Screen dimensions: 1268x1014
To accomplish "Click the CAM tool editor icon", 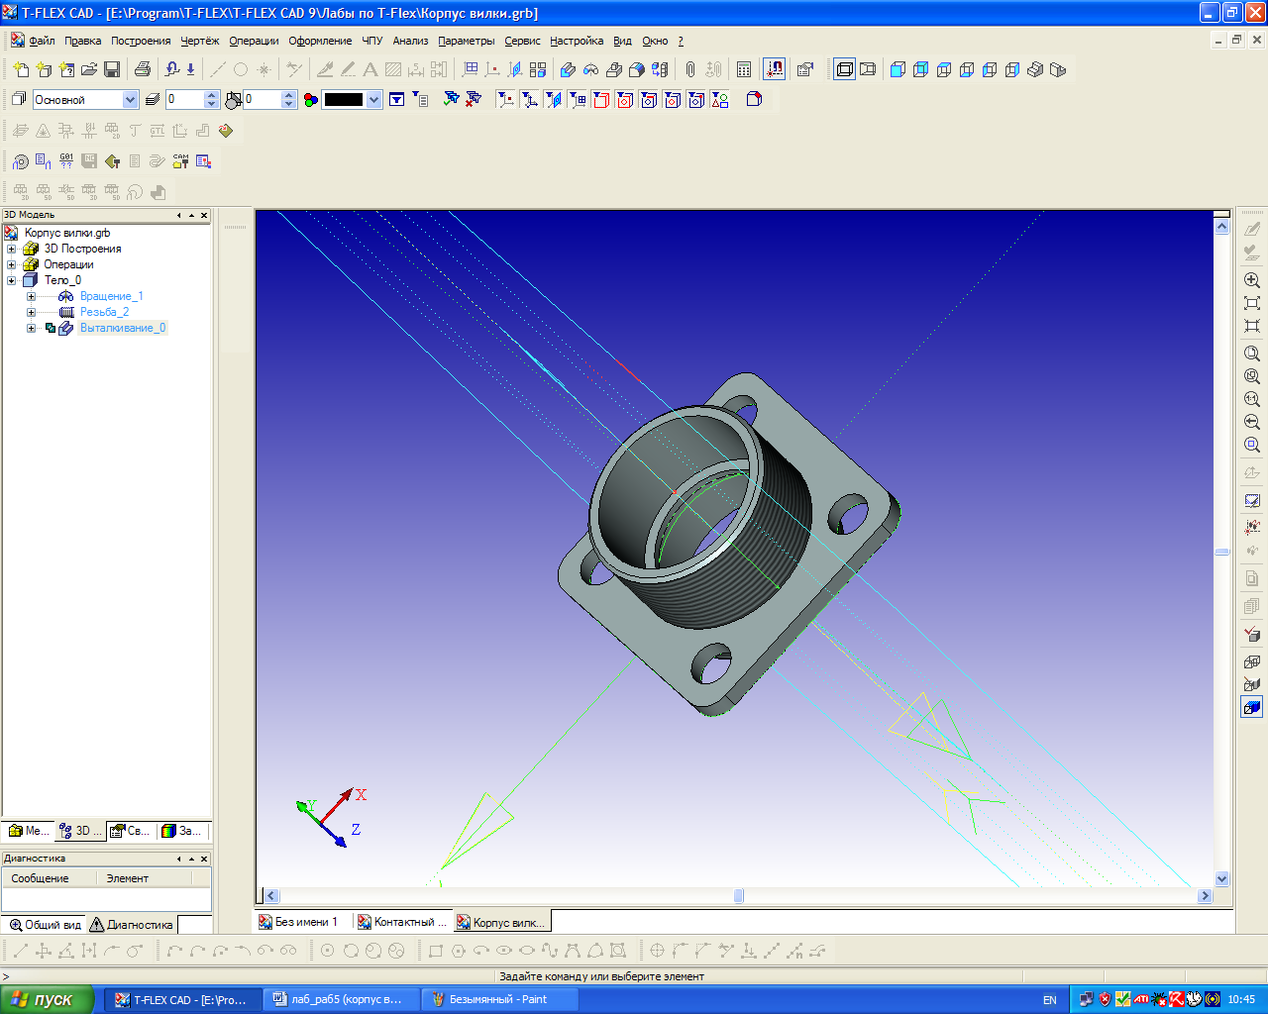I will (180, 161).
